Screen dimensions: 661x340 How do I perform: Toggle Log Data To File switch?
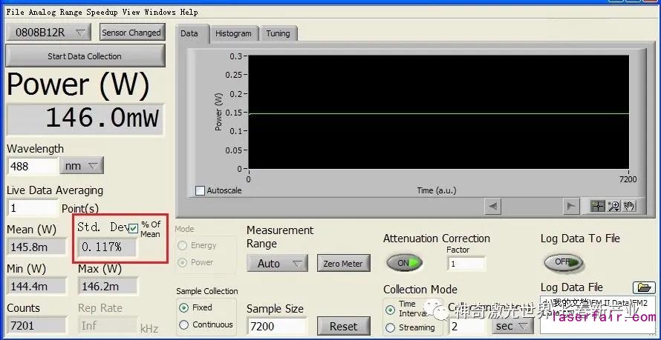coord(563,262)
